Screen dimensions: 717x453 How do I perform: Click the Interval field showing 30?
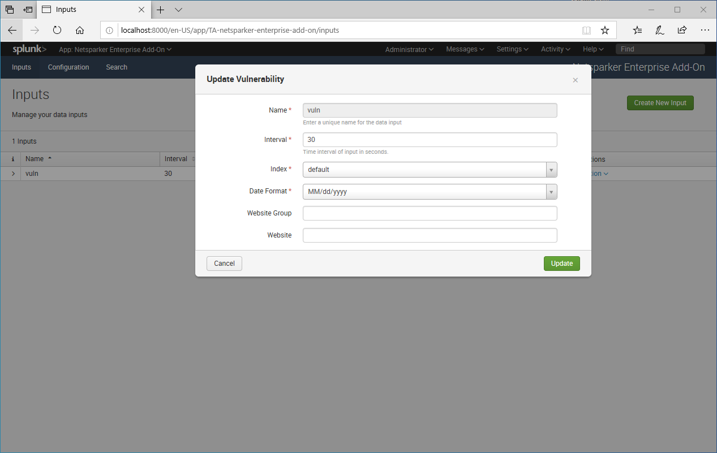pos(430,139)
